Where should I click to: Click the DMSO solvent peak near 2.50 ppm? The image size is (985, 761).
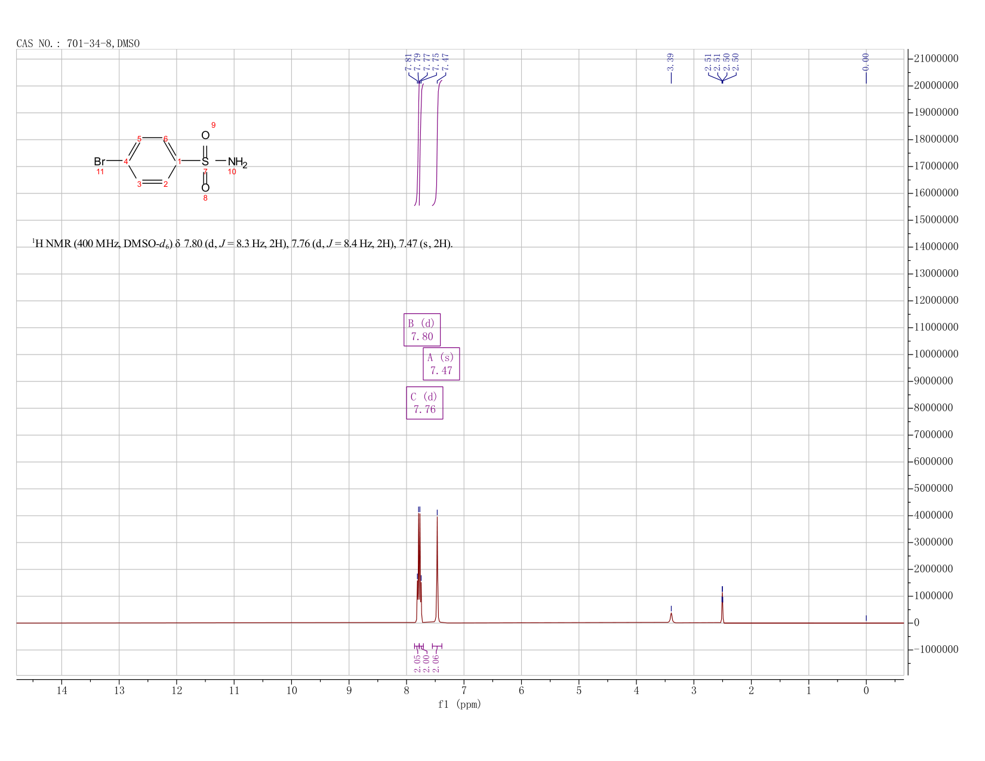point(722,609)
